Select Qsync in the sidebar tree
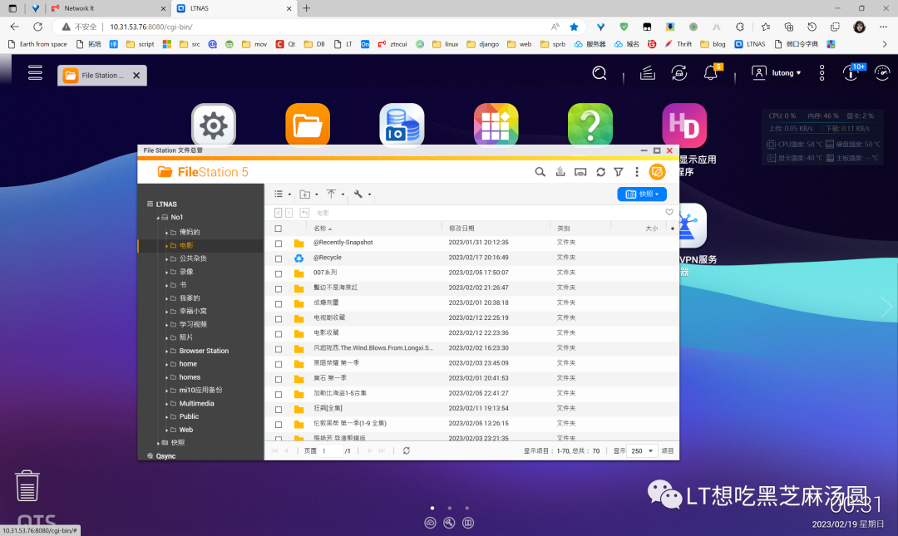898x536 pixels. (165, 456)
